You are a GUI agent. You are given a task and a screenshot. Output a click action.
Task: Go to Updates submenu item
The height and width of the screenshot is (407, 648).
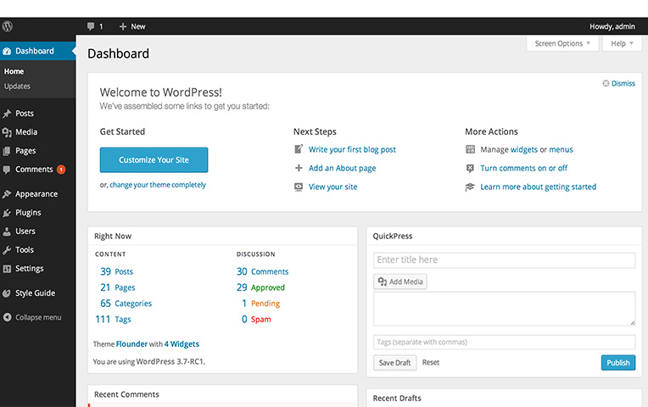17,86
